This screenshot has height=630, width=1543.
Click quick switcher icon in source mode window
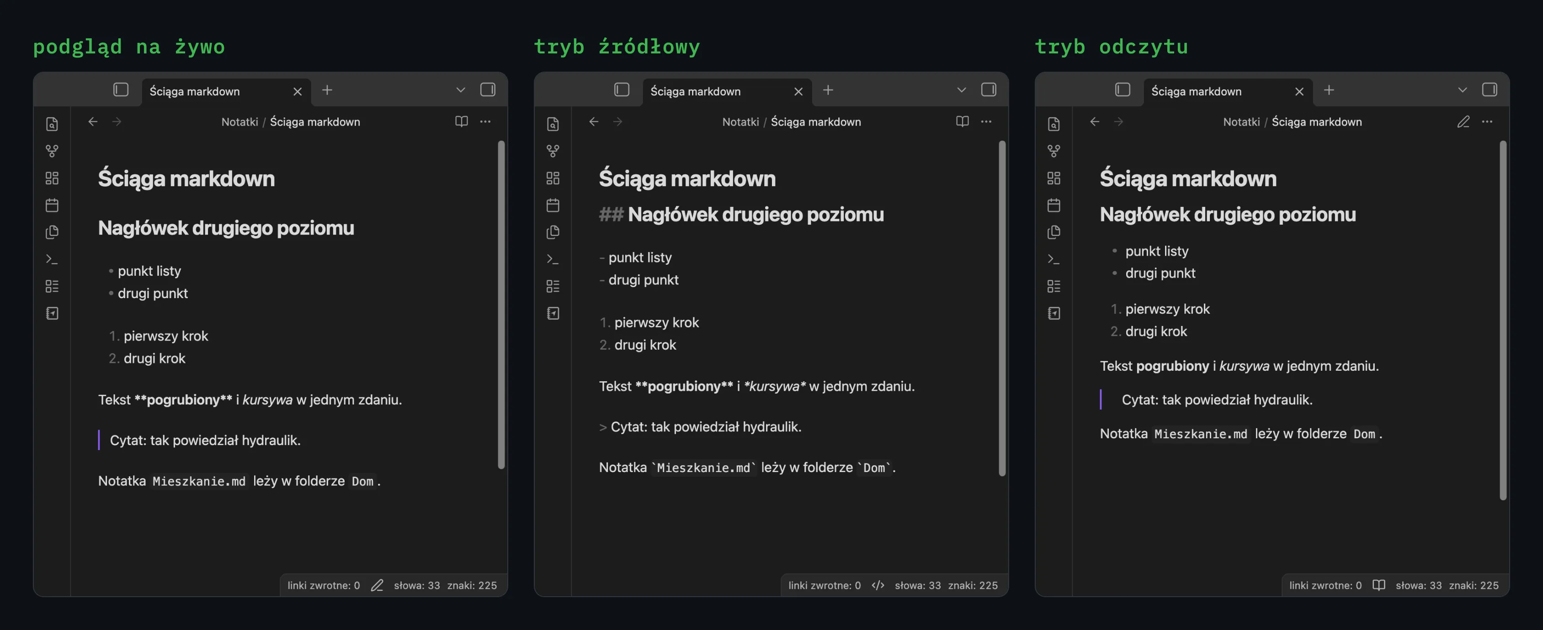click(553, 124)
